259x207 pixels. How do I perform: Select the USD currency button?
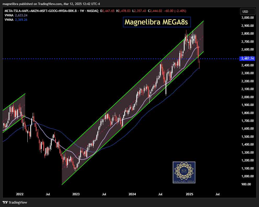click(248, 11)
